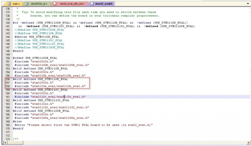Click line number 144 in the gutter

(x=8, y=37)
